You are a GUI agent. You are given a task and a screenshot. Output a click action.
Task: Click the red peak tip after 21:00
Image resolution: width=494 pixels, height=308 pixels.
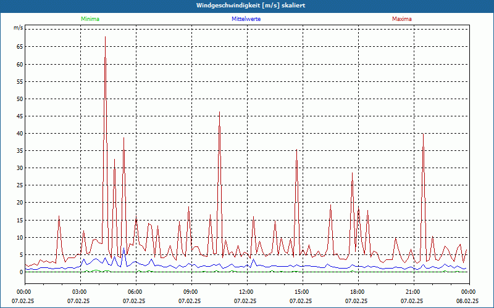pyautogui.click(x=423, y=134)
